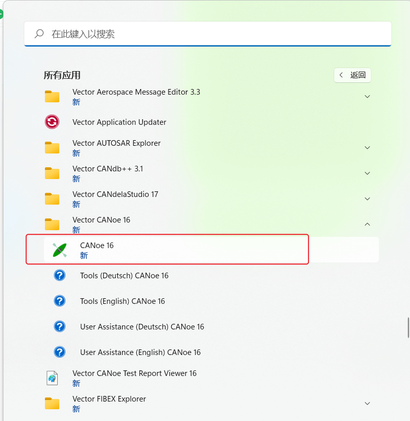Click the search magnifier icon
Image resolution: width=410 pixels, height=421 pixels.
tap(39, 34)
